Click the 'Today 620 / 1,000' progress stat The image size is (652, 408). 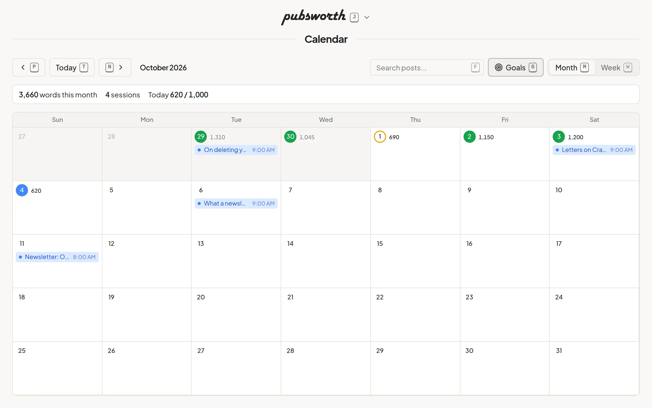[x=178, y=95]
